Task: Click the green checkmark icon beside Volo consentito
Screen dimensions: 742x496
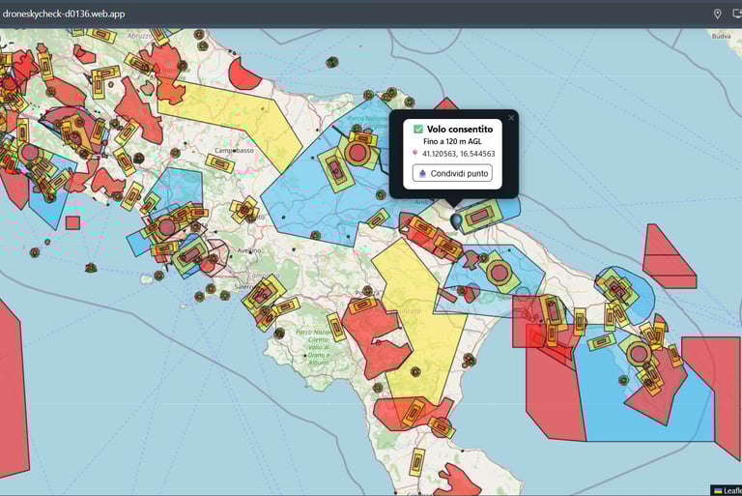Action: pos(418,129)
